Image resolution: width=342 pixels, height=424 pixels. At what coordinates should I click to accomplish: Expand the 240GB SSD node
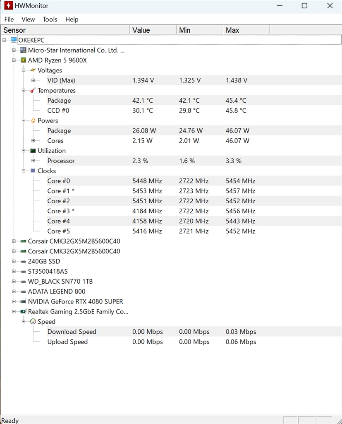(14, 261)
